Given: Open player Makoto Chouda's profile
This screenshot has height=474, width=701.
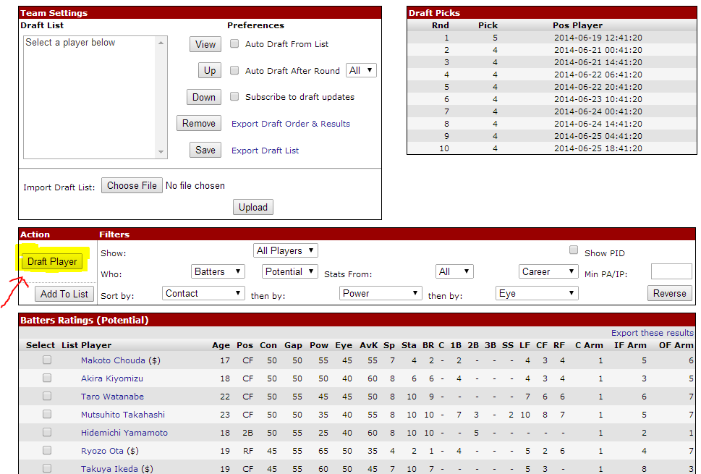Looking at the screenshot, I should coord(113,360).
